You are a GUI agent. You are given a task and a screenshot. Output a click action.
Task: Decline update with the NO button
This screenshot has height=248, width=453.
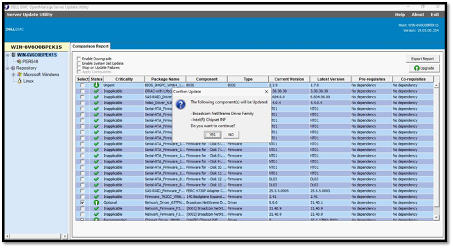coord(231,134)
